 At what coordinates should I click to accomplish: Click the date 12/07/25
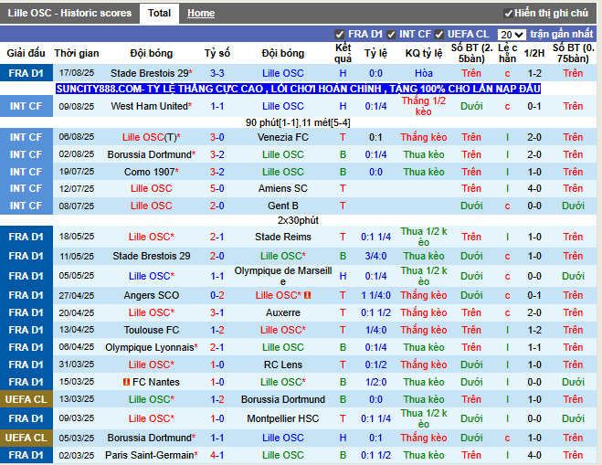click(x=77, y=188)
